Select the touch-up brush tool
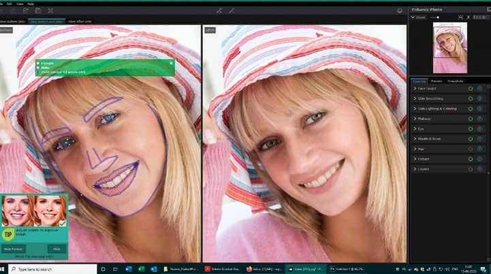The width and height of the screenshot is (491, 274). [219, 11]
